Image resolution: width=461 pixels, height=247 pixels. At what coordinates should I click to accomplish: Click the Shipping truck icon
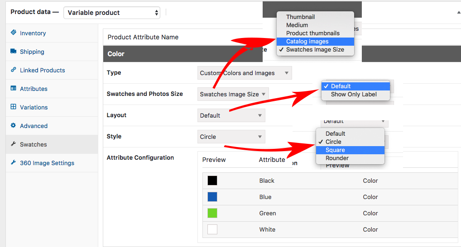coord(13,52)
